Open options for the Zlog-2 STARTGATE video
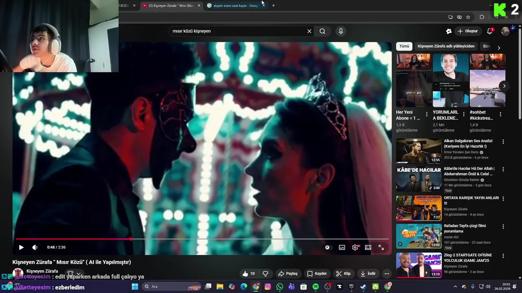The image size is (522, 293). (503, 256)
